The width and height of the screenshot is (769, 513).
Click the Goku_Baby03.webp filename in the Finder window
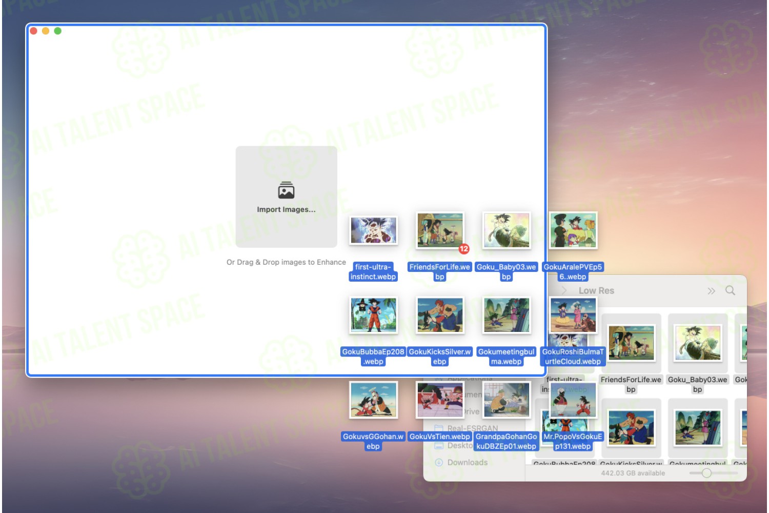tap(697, 384)
